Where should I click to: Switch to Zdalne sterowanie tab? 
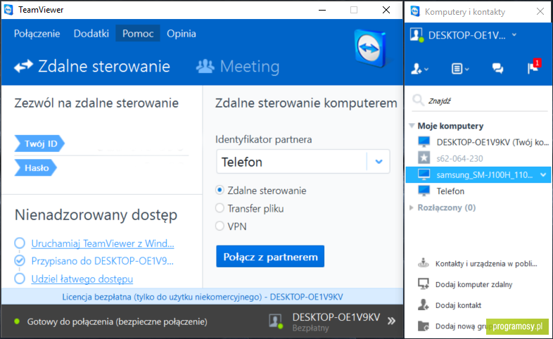click(92, 66)
